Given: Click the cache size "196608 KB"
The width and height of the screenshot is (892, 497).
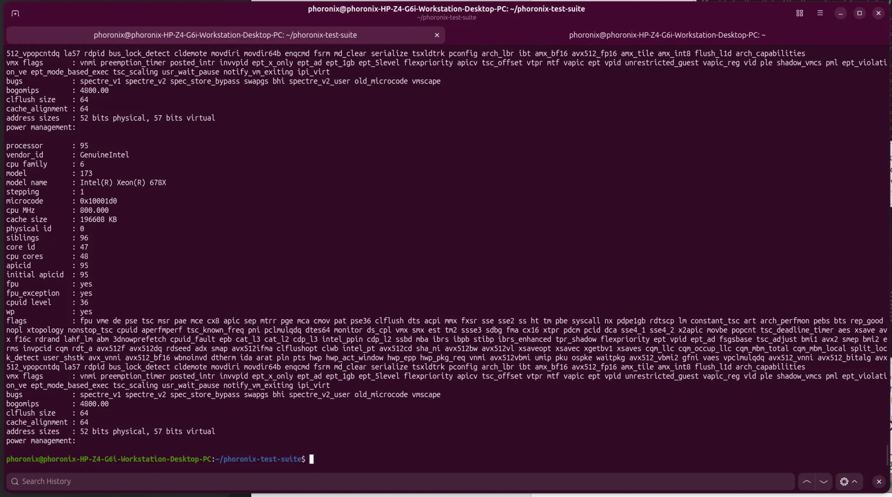Looking at the screenshot, I should point(98,220).
